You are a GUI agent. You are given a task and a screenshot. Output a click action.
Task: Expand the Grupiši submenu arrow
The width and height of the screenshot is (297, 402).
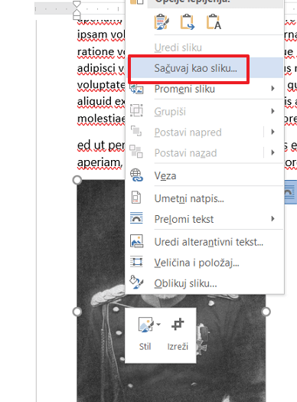pyautogui.click(x=273, y=111)
